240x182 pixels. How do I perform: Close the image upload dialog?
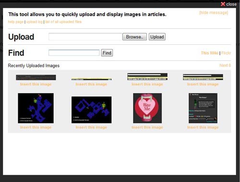(x=228, y=4)
